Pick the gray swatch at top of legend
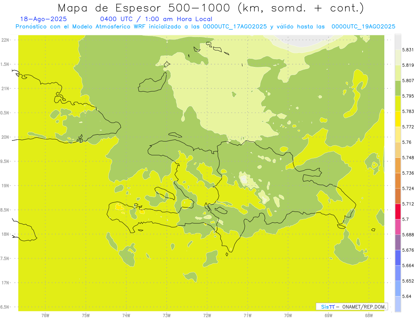Viewport: 414px width, 320px height. 397,42
